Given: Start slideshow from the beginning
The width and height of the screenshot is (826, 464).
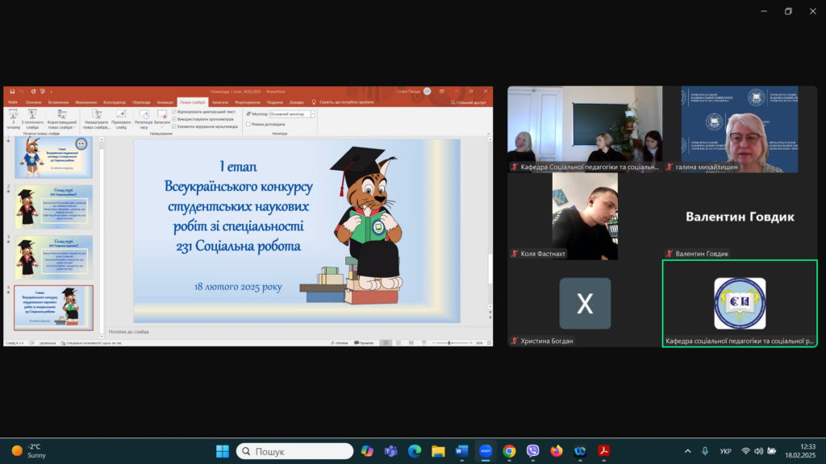Looking at the screenshot, I should (x=13, y=118).
